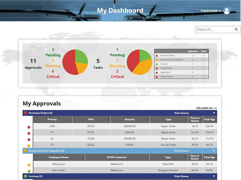This screenshot has height=180, width=241.
Task: Click the red Purchase Orders legend swatch
Action: point(157,56)
